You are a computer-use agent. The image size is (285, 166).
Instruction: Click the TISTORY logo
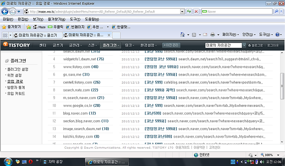click(x=17, y=45)
